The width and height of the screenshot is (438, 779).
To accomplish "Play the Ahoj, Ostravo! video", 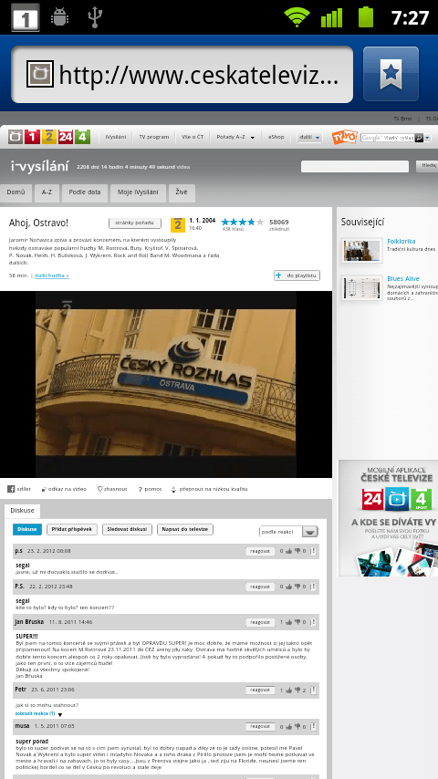I will [x=165, y=384].
